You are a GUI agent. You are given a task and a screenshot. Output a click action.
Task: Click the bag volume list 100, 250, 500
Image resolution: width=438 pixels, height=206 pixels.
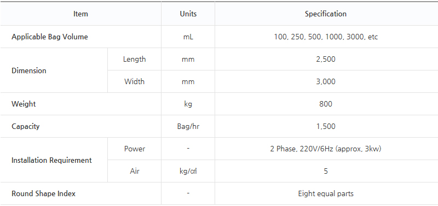[x=326, y=37]
